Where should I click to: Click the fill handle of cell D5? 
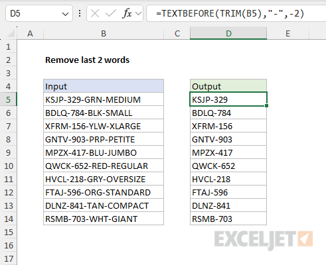[x=266, y=106]
